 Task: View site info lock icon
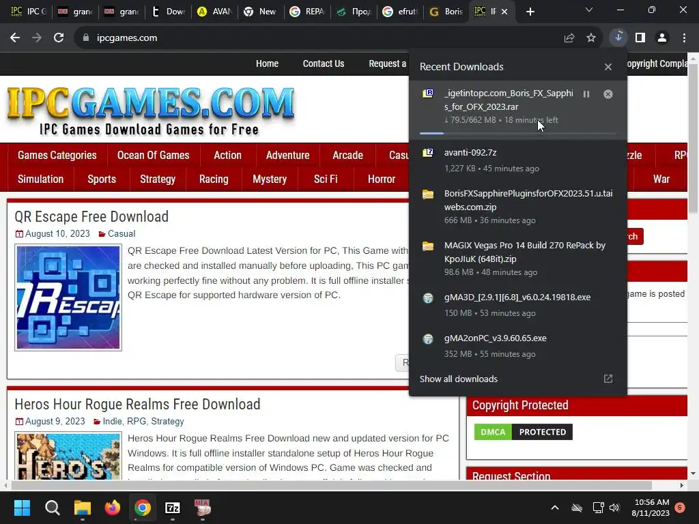click(86, 38)
